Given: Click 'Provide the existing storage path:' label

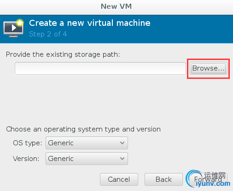Looking at the screenshot, I should (x=63, y=54).
